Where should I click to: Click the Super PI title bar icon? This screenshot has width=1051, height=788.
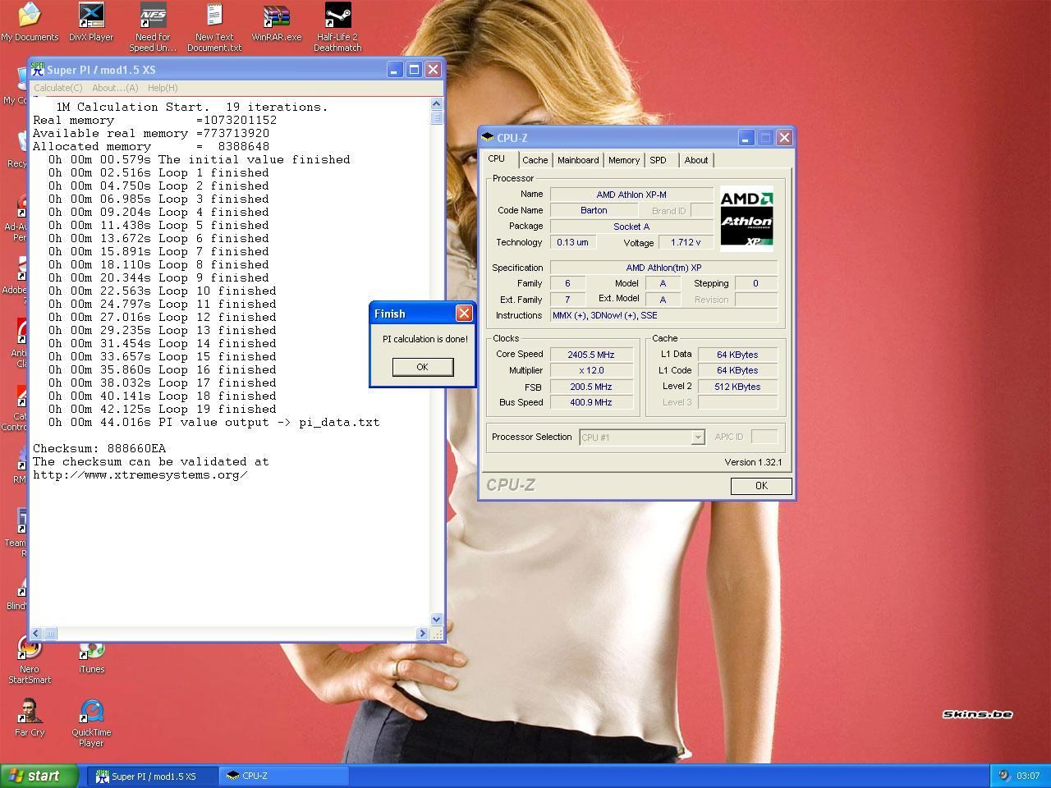(37, 70)
